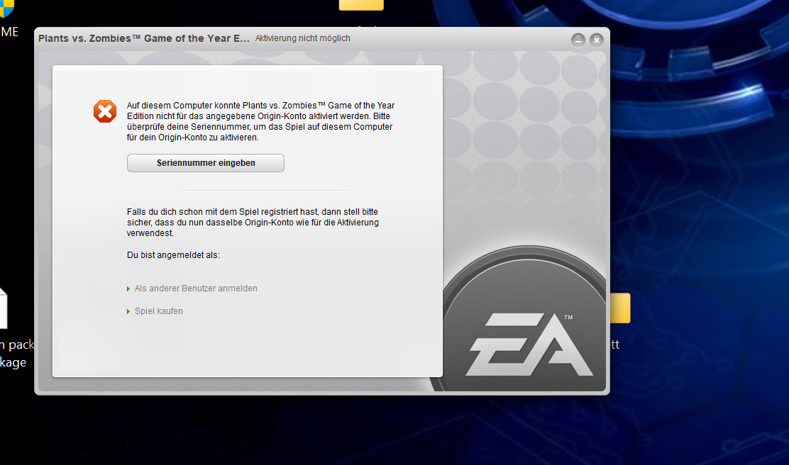The image size is (789, 465).
Task: Open the 'Als anderer Benutzer anmelden' link
Action: point(196,288)
